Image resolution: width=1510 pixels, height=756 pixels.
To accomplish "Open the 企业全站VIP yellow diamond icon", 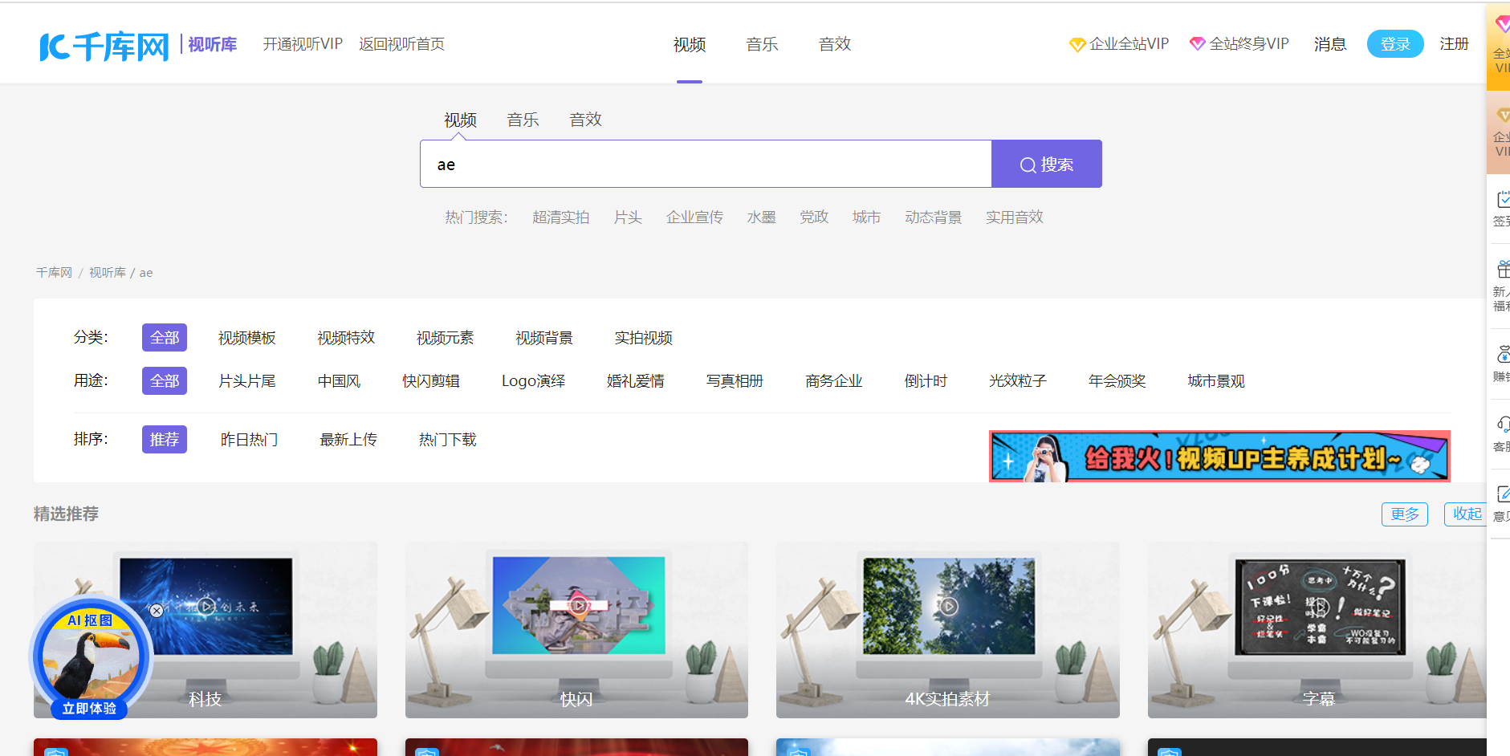I will click(1077, 44).
